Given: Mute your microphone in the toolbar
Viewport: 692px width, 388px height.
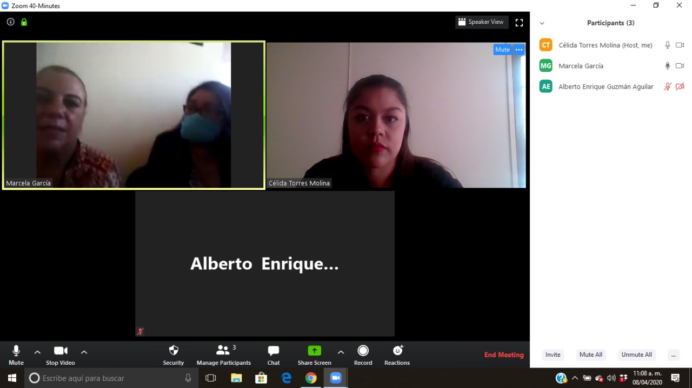Looking at the screenshot, I should pos(16,350).
